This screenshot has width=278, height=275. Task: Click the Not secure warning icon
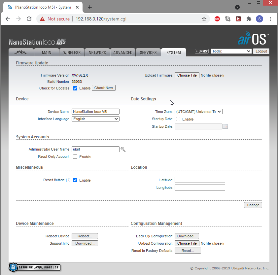pos(42,19)
